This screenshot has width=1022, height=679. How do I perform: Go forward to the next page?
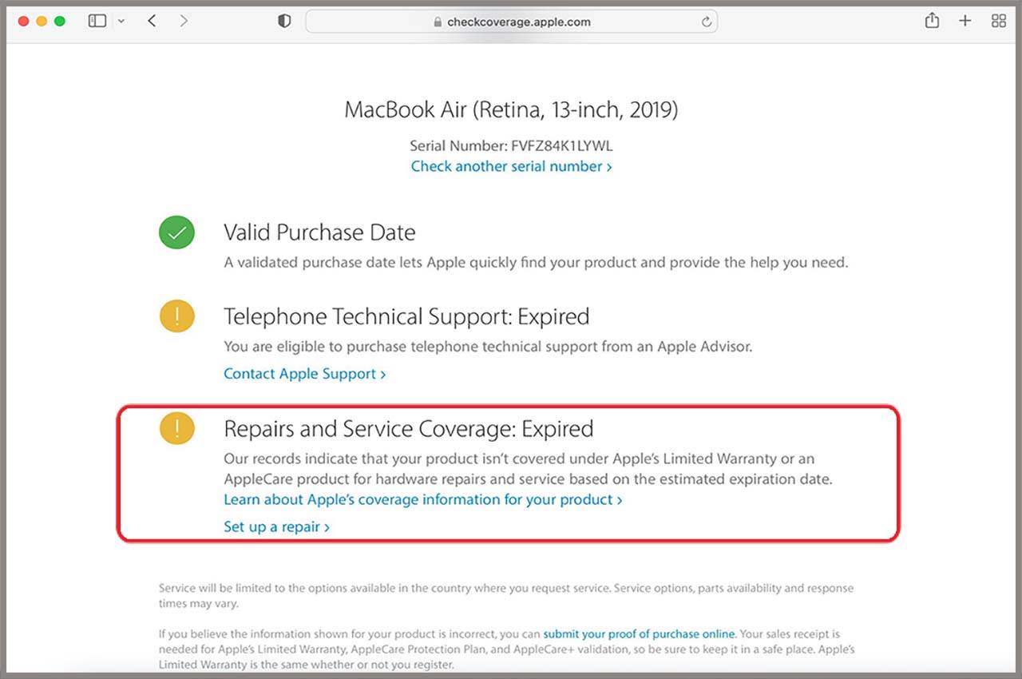184,22
